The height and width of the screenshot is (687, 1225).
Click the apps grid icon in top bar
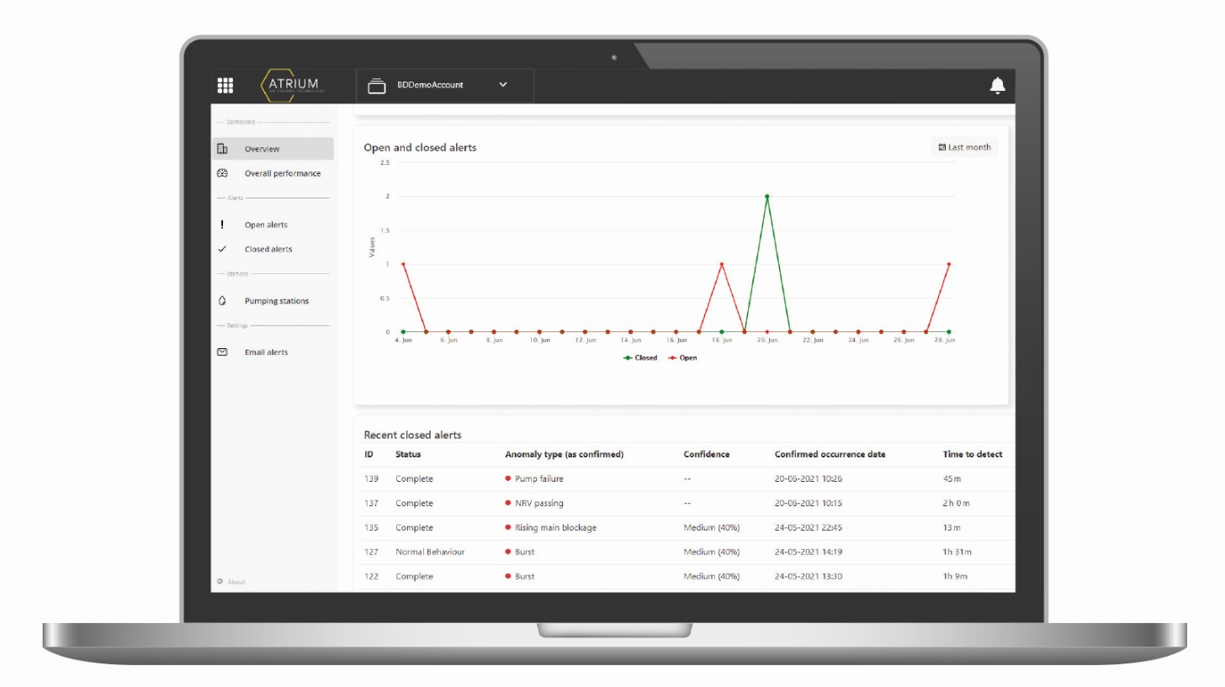tap(225, 85)
